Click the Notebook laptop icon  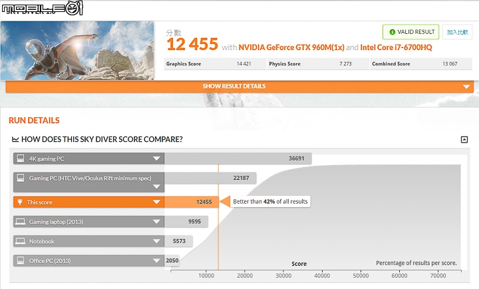click(x=21, y=241)
